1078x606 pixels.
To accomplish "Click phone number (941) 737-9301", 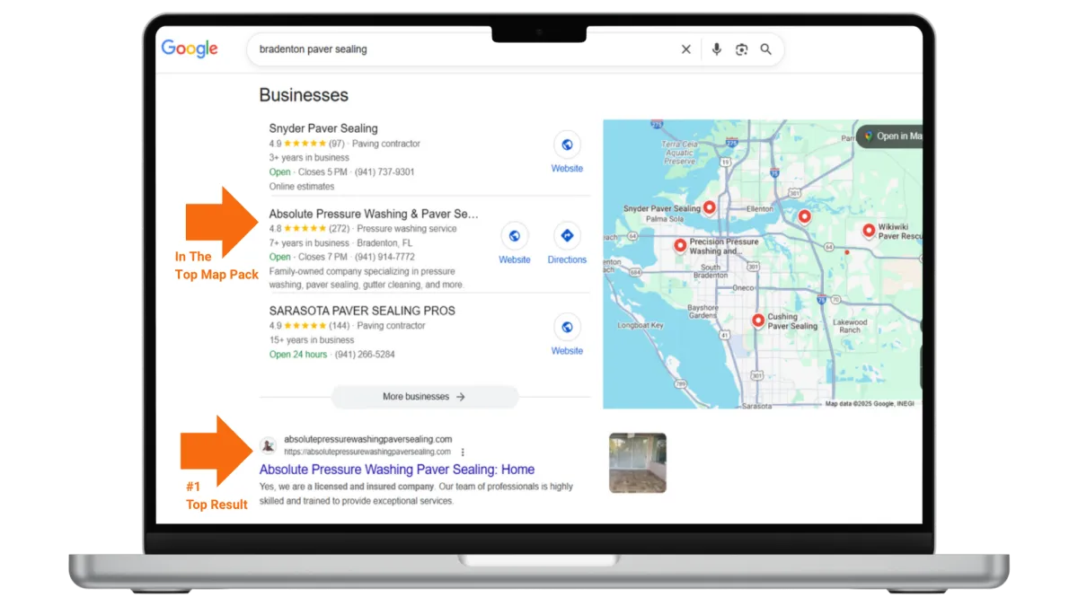I will click(x=384, y=172).
